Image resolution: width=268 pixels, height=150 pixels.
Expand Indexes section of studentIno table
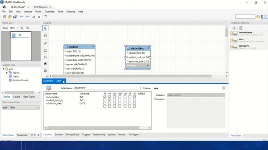click(x=148, y=65)
